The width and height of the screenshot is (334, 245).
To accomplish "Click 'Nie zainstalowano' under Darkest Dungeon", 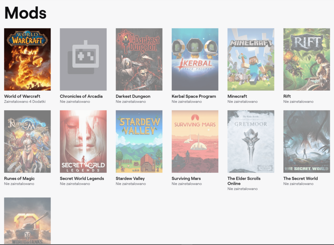I will tap(131, 102).
